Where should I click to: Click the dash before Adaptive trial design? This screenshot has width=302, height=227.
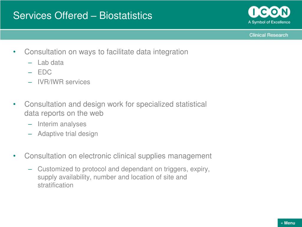(30, 134)
